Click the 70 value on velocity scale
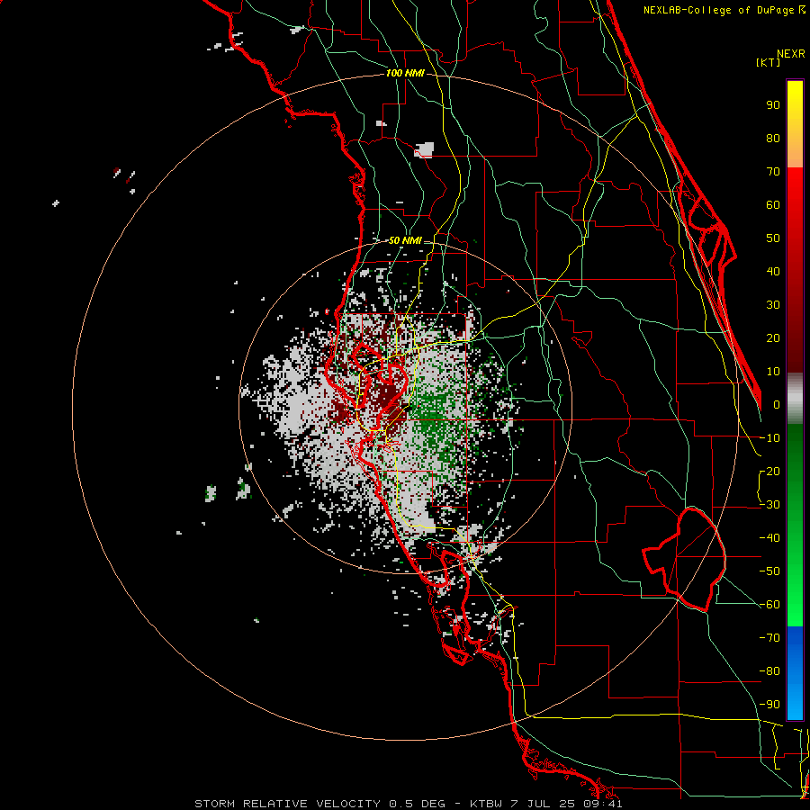The image size is (810, 810). tap(773, 172)
